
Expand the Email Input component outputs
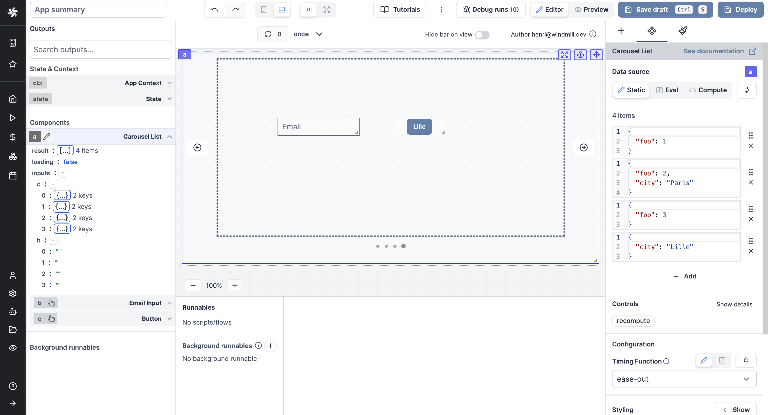[x=169, y=303]
